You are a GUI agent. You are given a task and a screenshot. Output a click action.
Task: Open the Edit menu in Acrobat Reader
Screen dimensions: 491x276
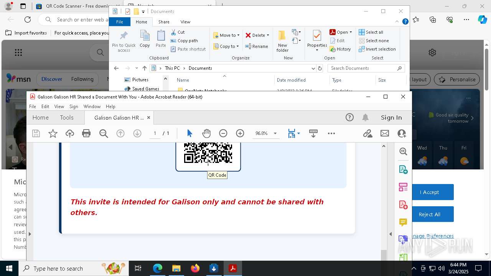[45, 107]
